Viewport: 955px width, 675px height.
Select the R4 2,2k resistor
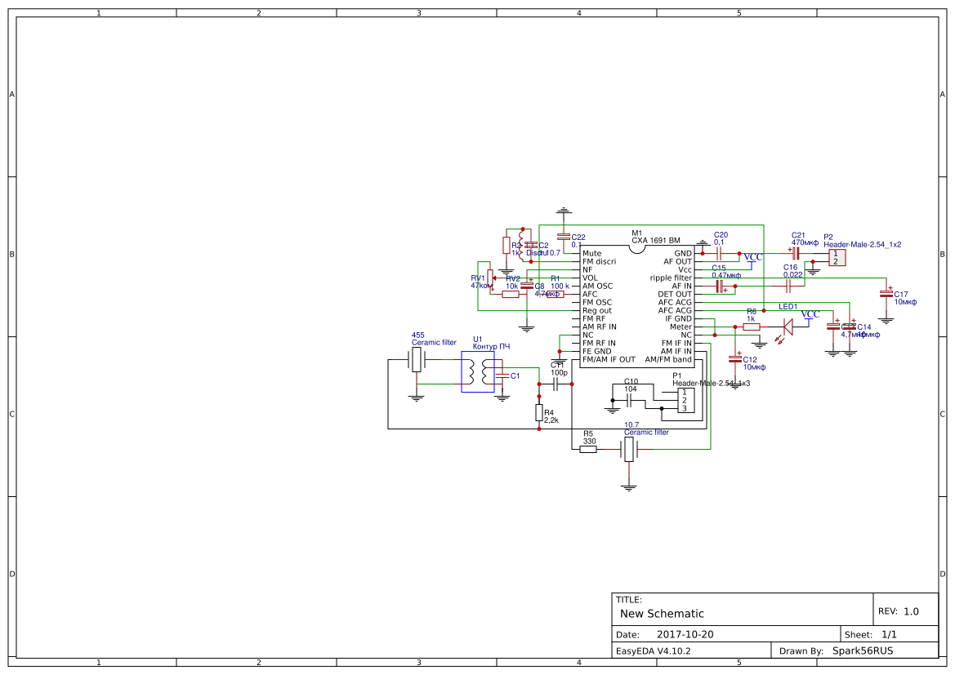click(539, 413)
